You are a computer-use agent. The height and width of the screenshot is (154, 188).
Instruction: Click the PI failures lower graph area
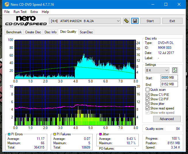click(75, 106)
